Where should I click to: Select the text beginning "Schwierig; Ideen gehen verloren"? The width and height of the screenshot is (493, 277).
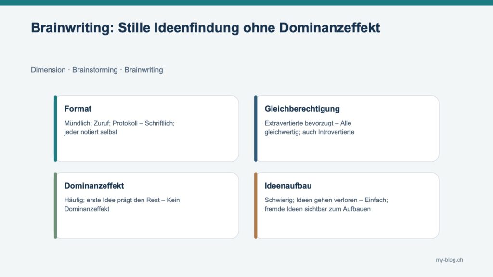326,204
